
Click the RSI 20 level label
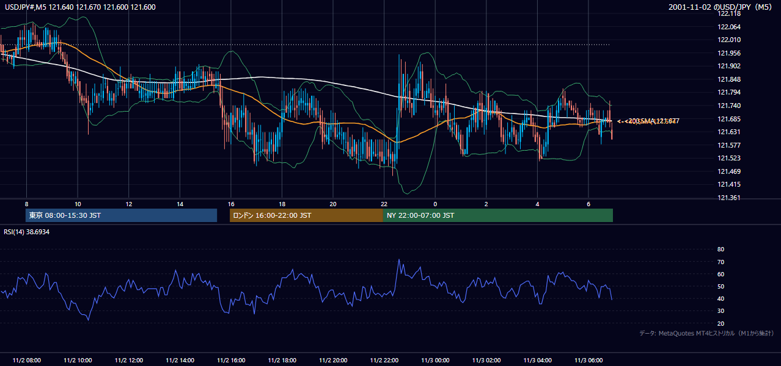click(721, 323)
